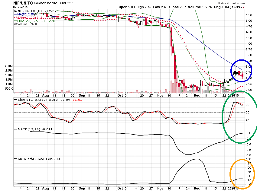Click the MA(50) 2.85 legend label
This screenshot has height=191, width=257.
coord(26,14)
